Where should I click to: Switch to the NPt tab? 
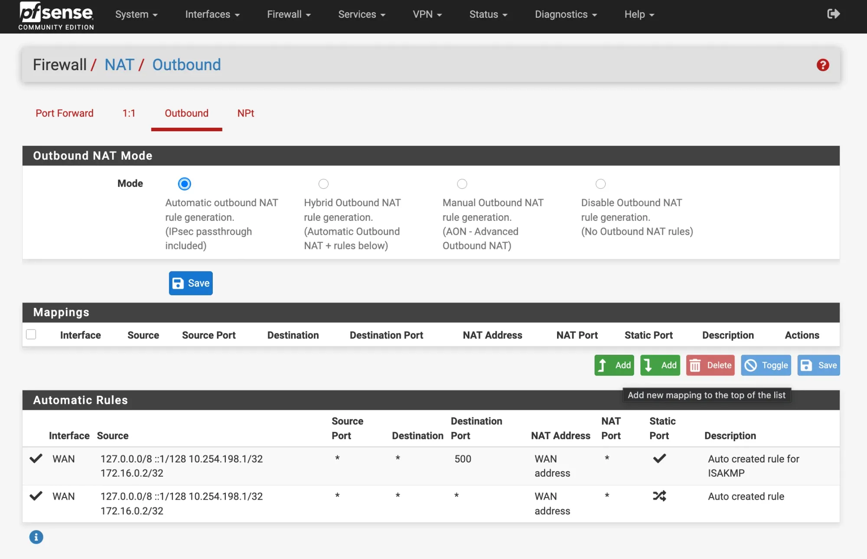click(x=245, y=113)
